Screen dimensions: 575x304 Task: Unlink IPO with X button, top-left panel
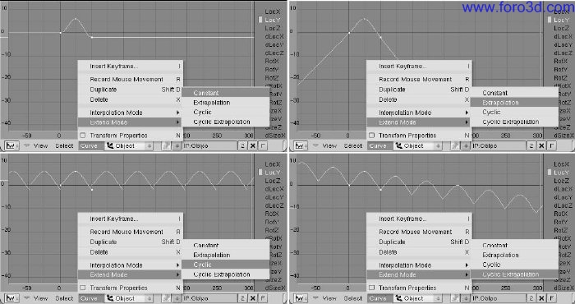[x=253, y=146]
